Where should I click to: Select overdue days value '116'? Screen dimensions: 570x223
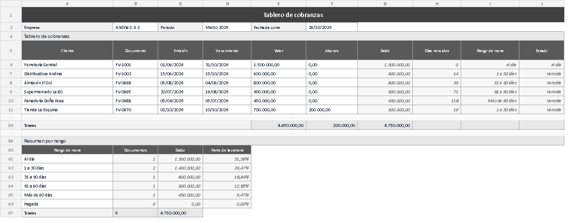(x=436, y=101)
